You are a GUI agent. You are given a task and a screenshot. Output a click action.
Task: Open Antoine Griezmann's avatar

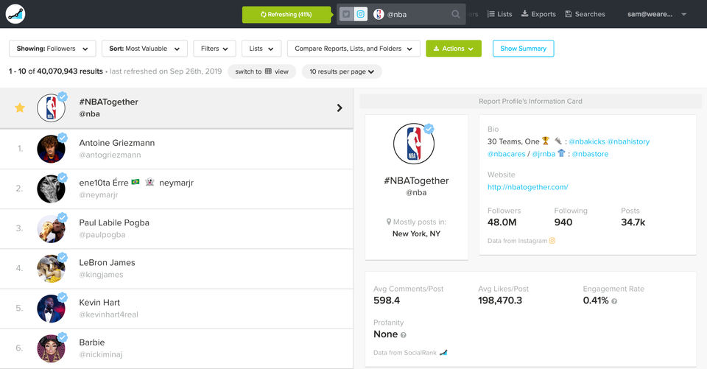pyautogui.click(x=51, y=149)
